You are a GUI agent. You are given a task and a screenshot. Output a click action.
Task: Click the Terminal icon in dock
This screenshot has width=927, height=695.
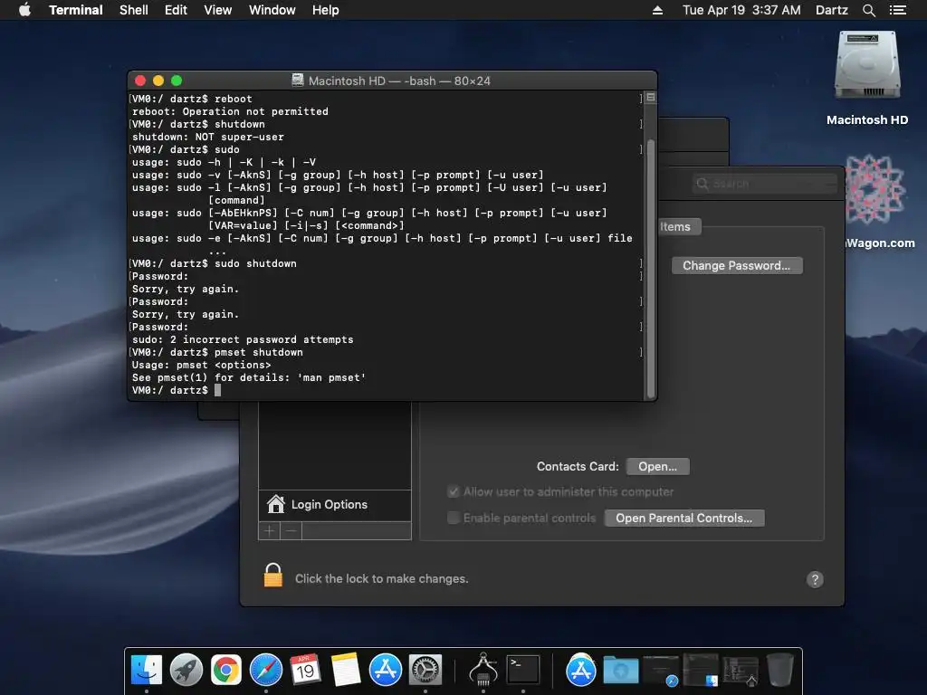click(x=523, y=671)
